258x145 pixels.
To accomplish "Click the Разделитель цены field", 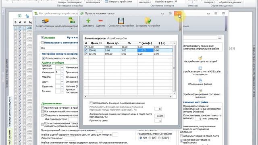I will tap(70, 138).
